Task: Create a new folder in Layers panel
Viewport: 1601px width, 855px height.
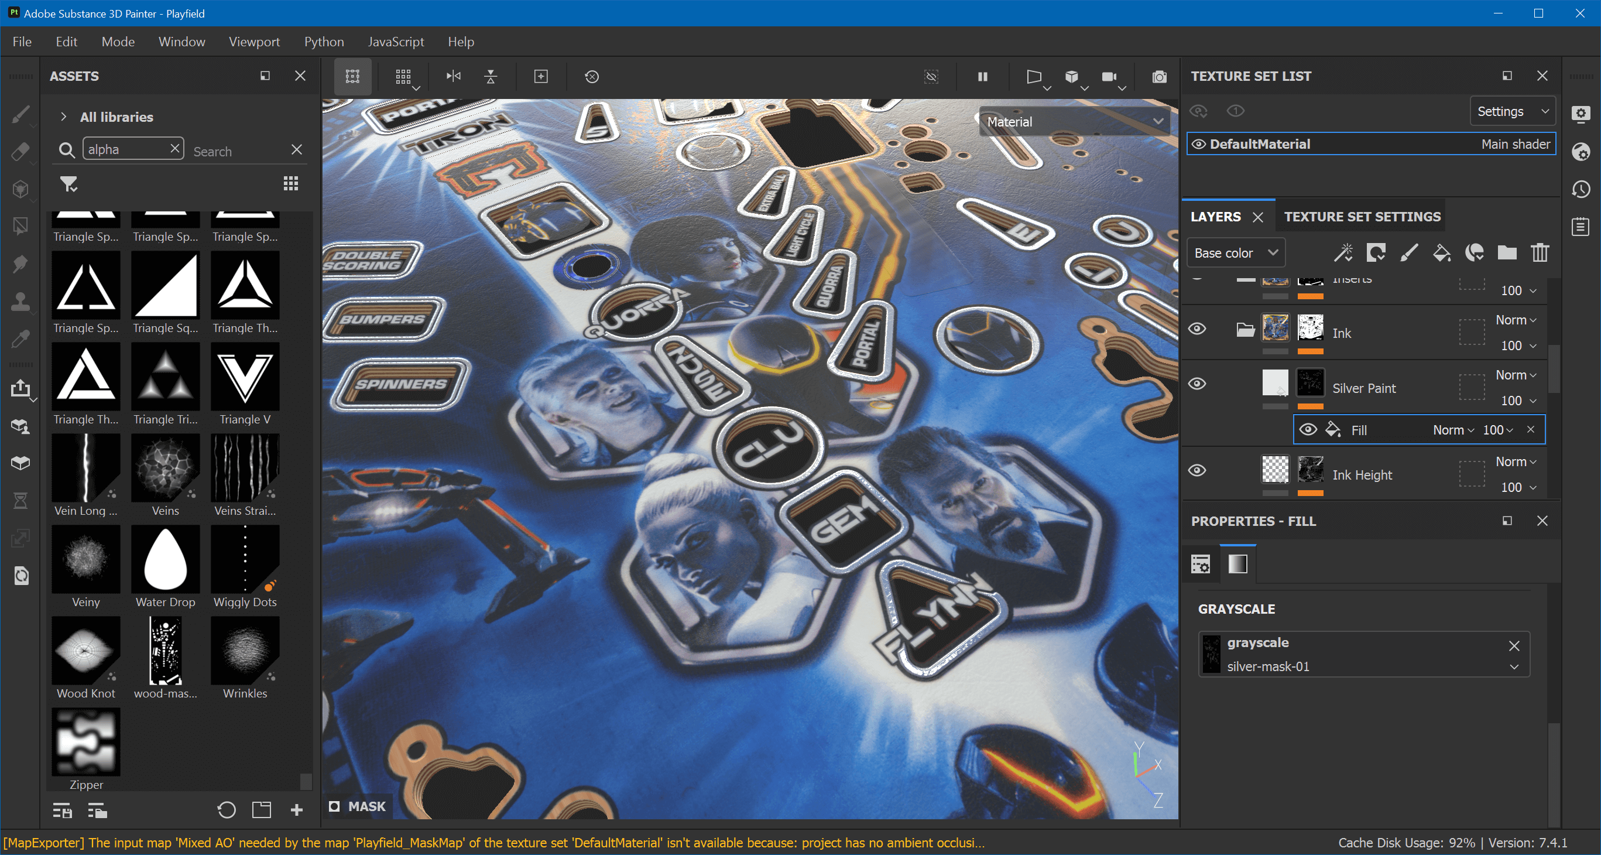Action: (1507, 252)
